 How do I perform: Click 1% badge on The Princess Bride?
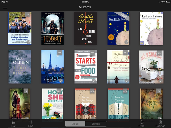click(26, 91)
